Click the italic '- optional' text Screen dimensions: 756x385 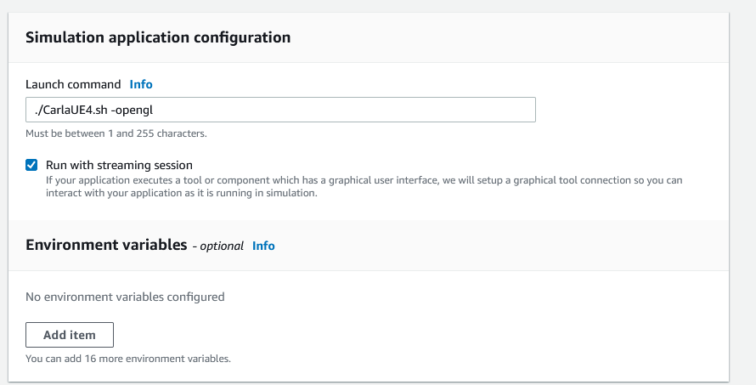coord(218,246)
